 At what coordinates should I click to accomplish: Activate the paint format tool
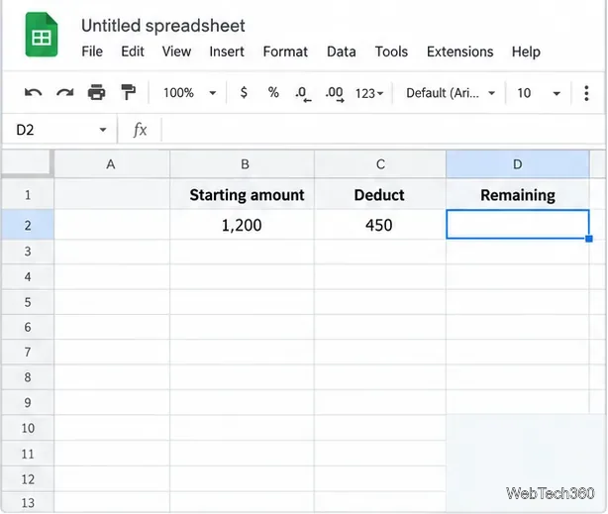tap(128, 93)
